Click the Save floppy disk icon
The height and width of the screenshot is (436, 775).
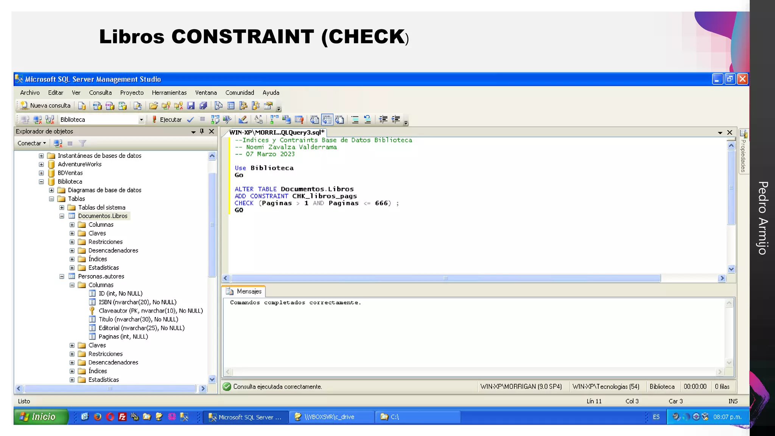pos(191,106)
